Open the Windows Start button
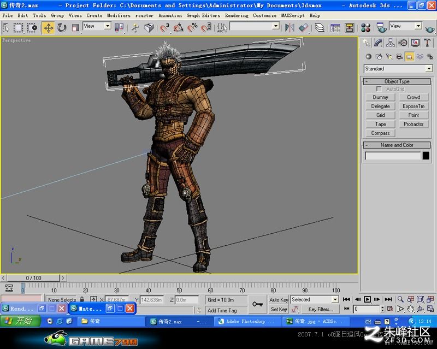Screen dimensions: 437x349 [20, 321]
